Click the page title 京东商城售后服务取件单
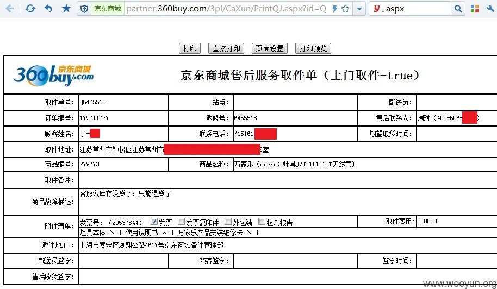The image size is (497, 289). tap(249, 76)
